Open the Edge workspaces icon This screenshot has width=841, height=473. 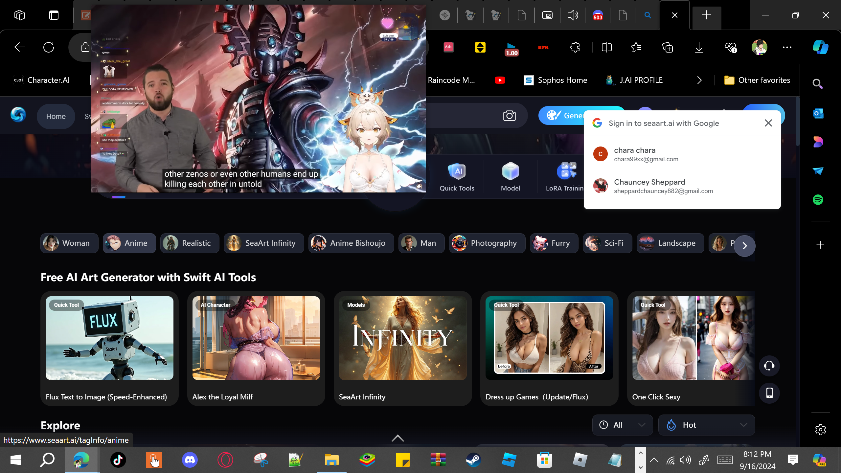20,15
